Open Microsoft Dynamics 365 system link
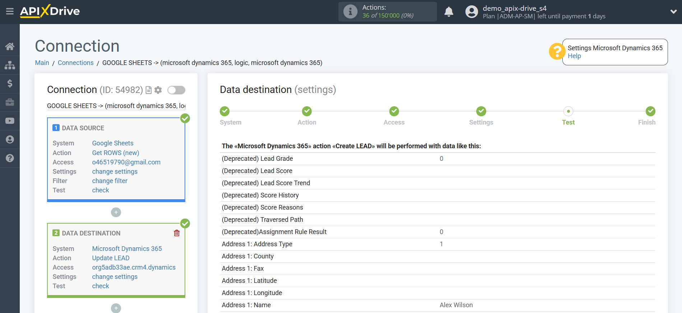 pos(127,249)
